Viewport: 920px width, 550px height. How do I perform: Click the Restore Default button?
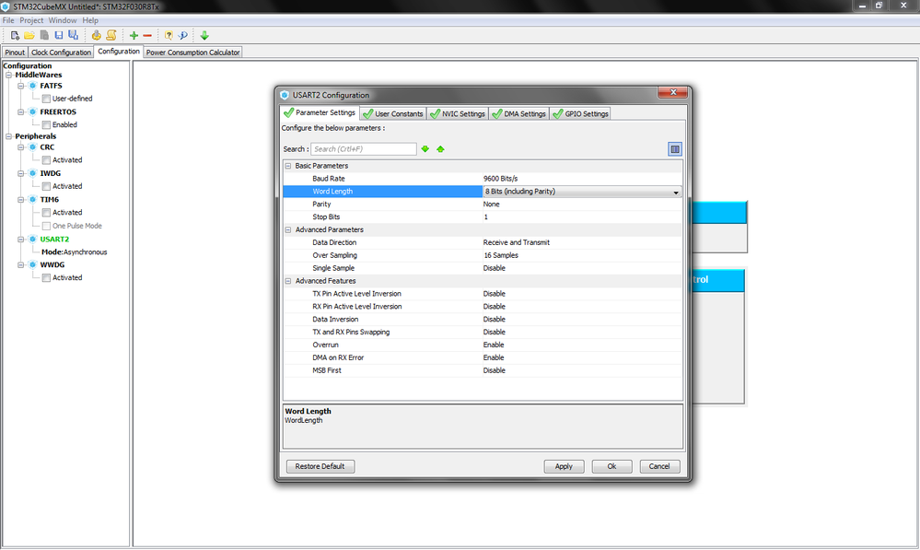pyautogui.click(x=320, y=467)
